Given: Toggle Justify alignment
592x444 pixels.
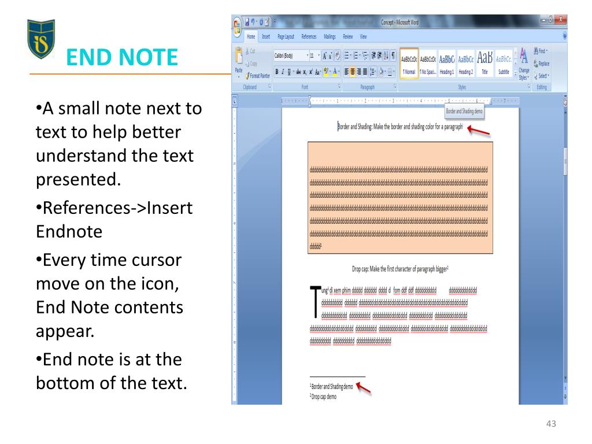Looking at the screenshot, I should [x=365, y=71].
